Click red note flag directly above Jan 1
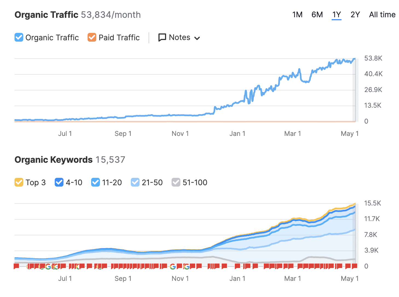The height and width of the screenshot is (297, 399). (x=237, y=266)
